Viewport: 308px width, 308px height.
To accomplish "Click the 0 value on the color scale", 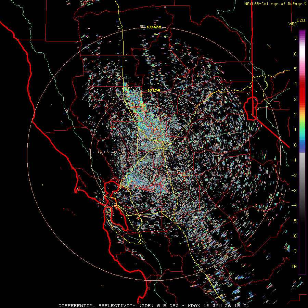I will (295, 145).
